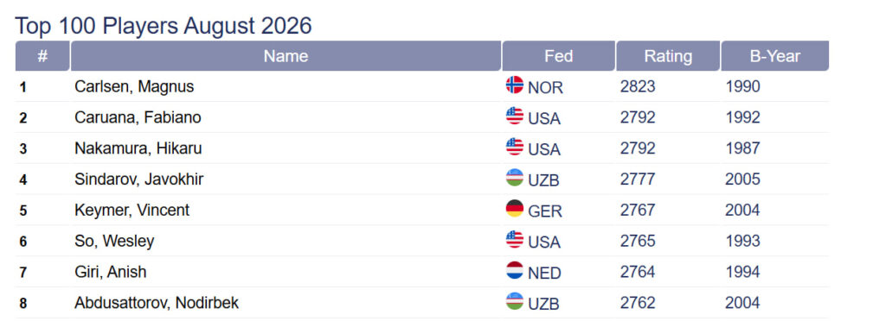This screenshot has height=321, width=886.
Task: Open Carlsen, Magnus player profile
Action: tap(134, 87)
